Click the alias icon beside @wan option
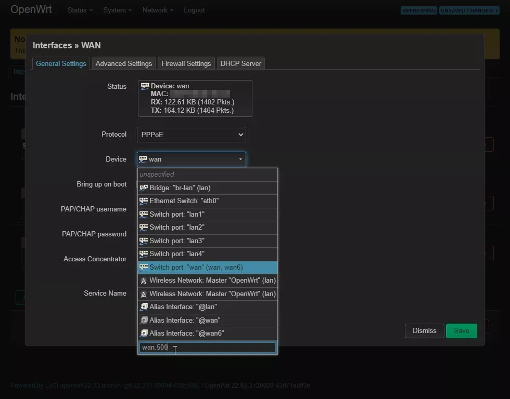 (144, 321)
